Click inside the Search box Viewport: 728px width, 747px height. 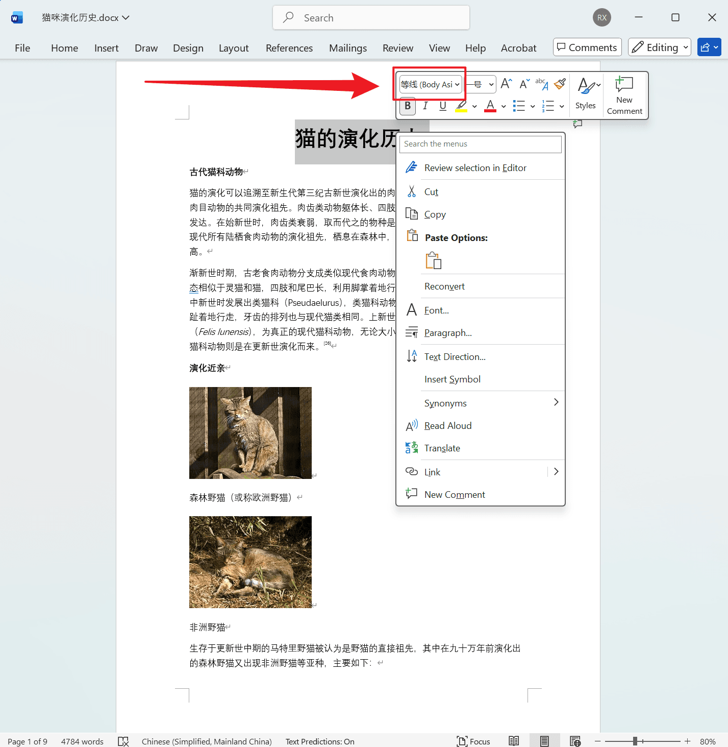pyautogui.click(x=371, y=17)
